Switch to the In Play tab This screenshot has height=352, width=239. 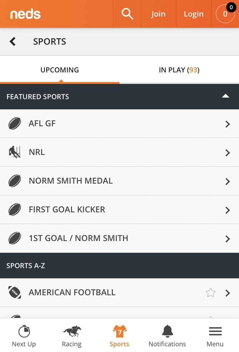(x=179, y=70)
